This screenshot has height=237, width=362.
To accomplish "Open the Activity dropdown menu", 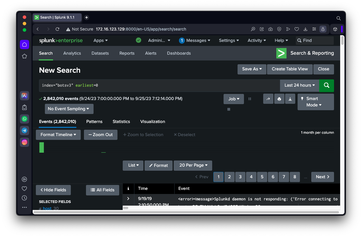I will [x=257, y=40].
